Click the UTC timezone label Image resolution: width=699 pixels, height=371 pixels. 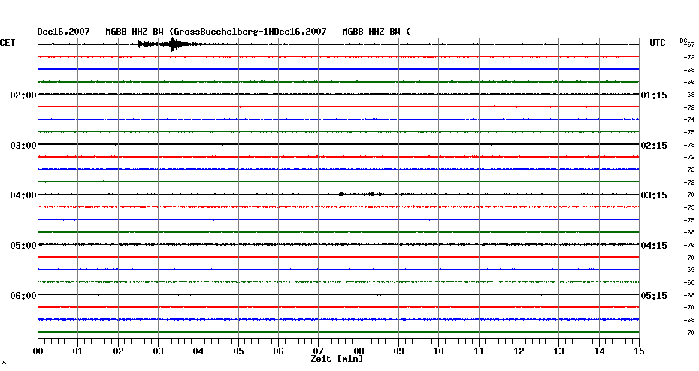pos(658,43)
